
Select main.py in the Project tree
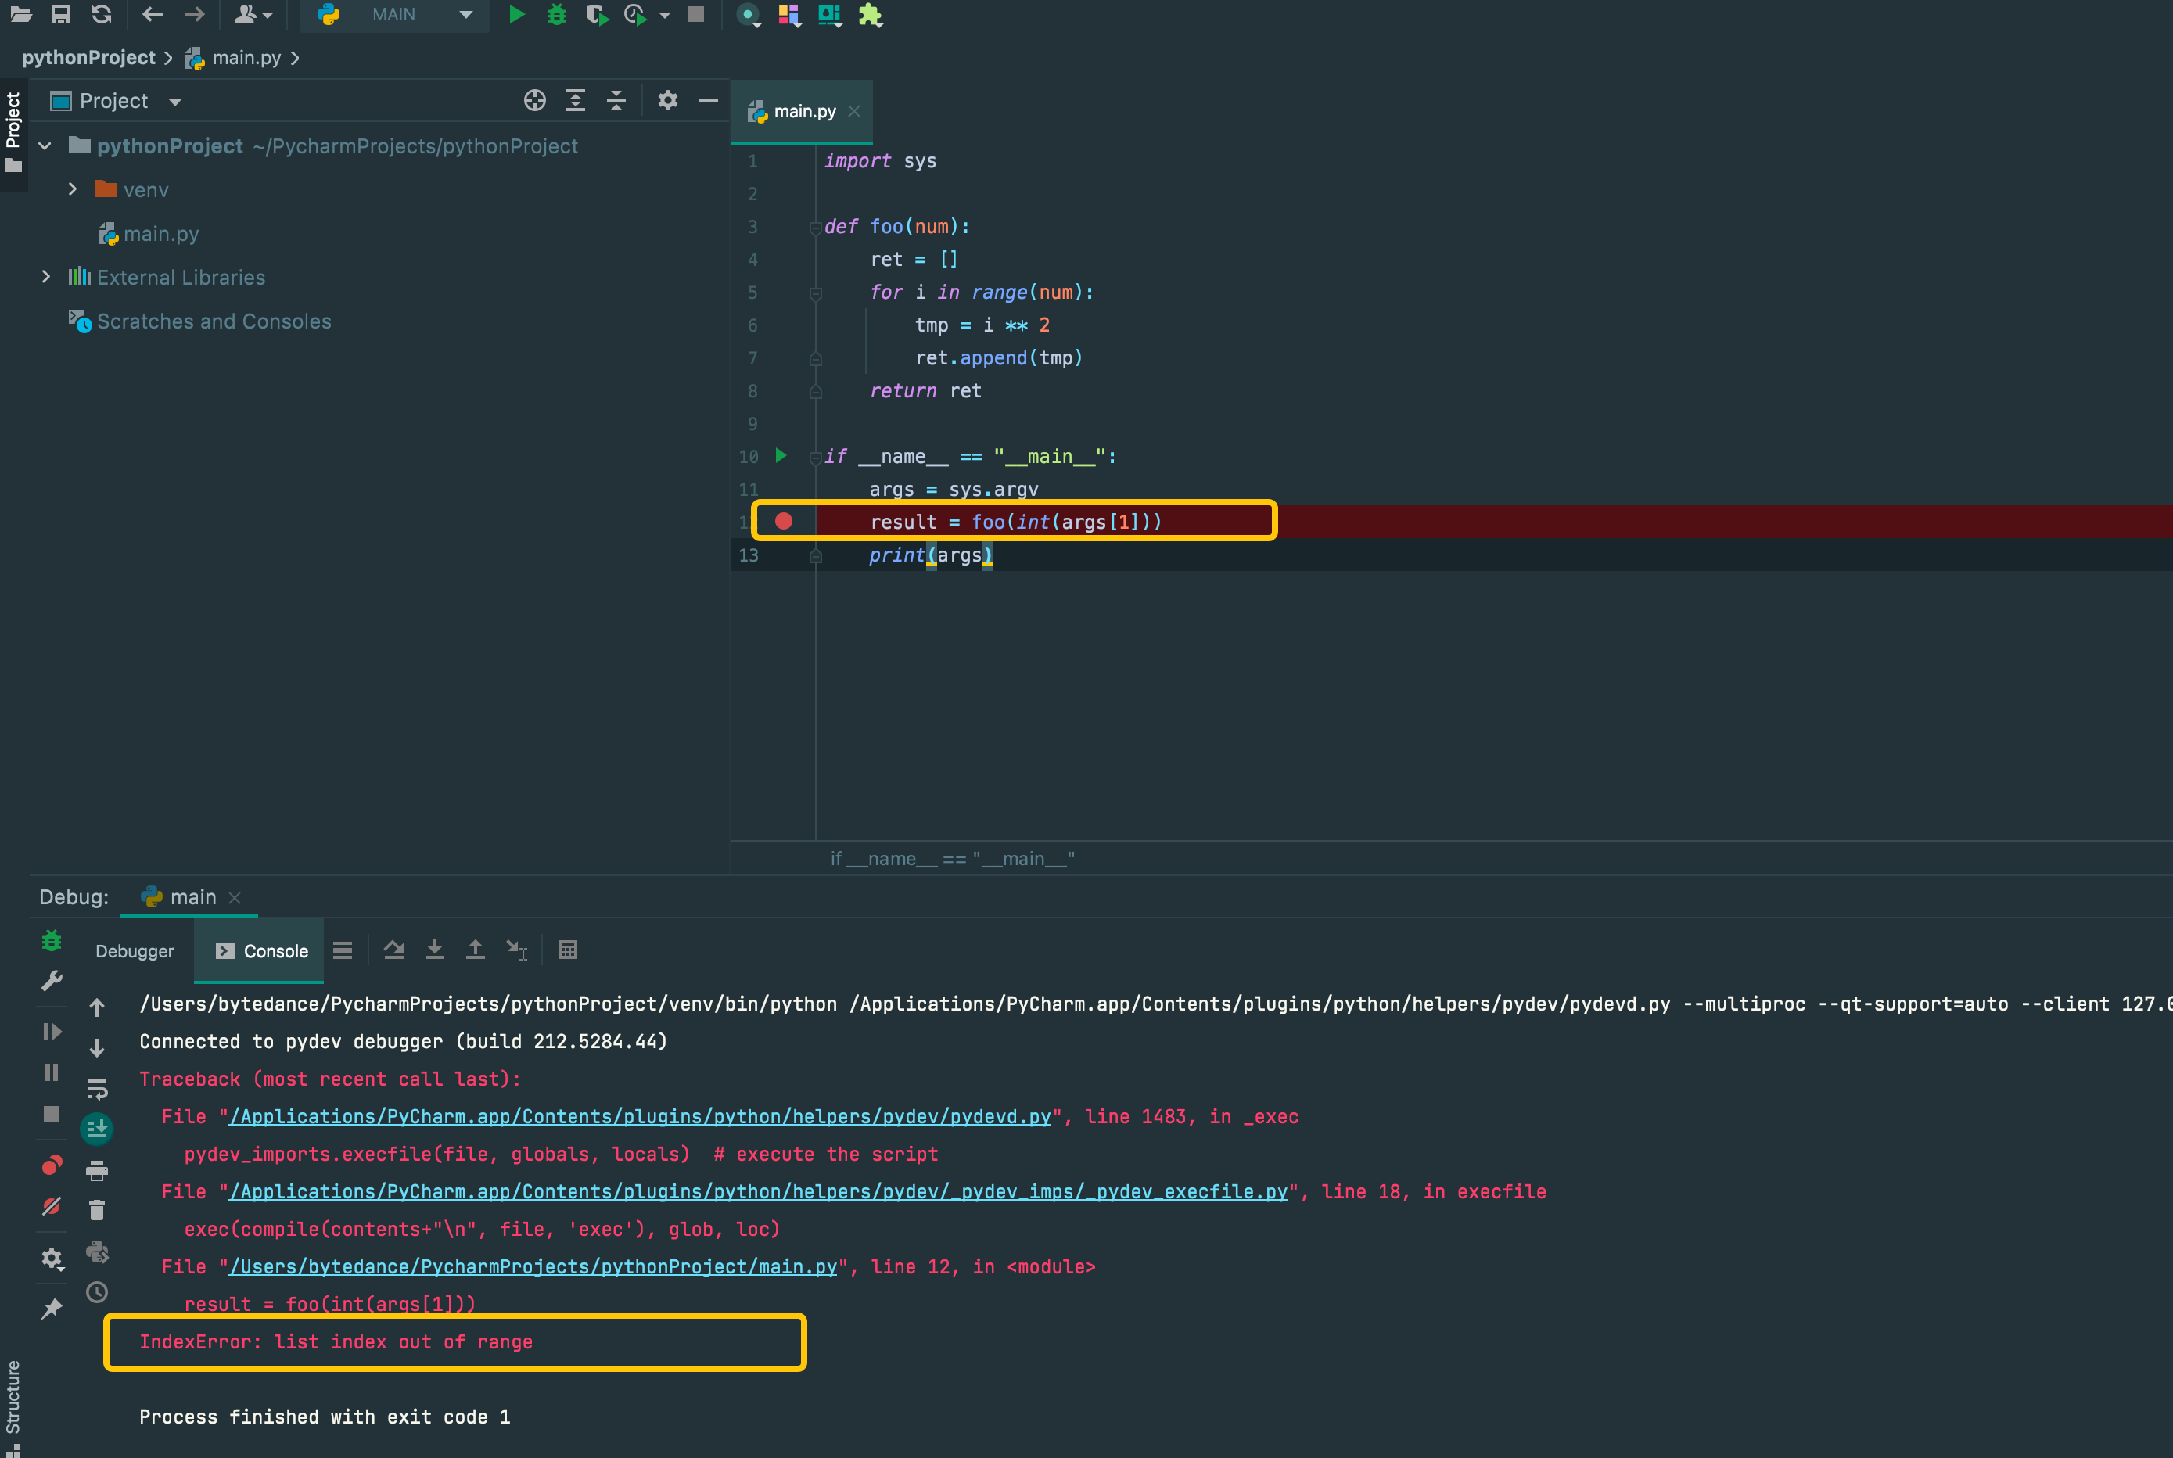[149, 233]
